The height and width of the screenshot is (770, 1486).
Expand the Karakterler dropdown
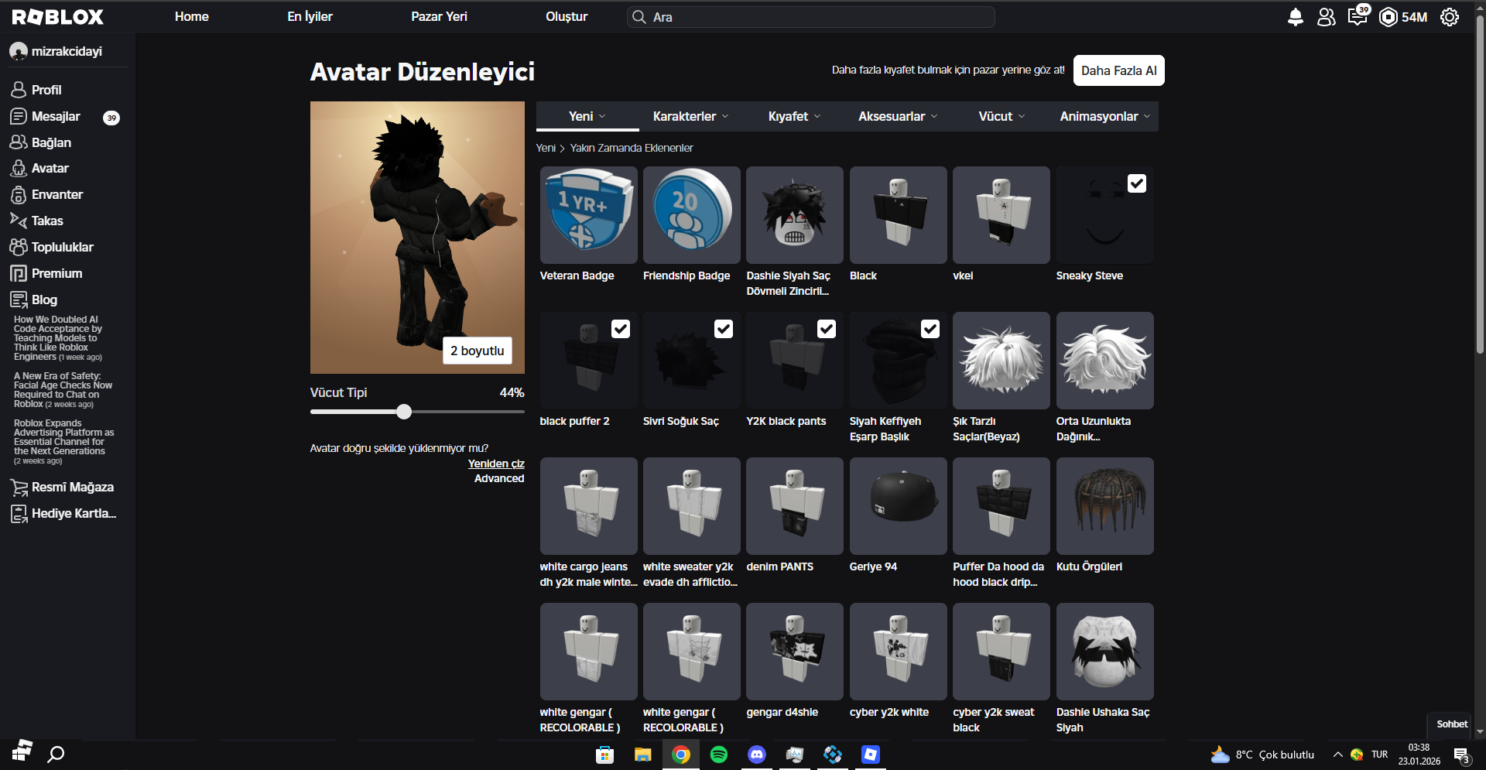coord(690,116)
